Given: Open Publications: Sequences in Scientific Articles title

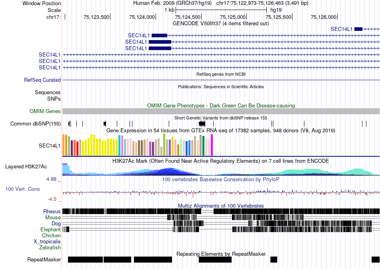Looking at the screenshot, I should [221, 87].
